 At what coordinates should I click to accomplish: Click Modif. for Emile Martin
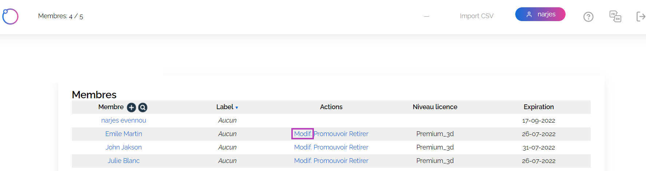click(303, 134)
